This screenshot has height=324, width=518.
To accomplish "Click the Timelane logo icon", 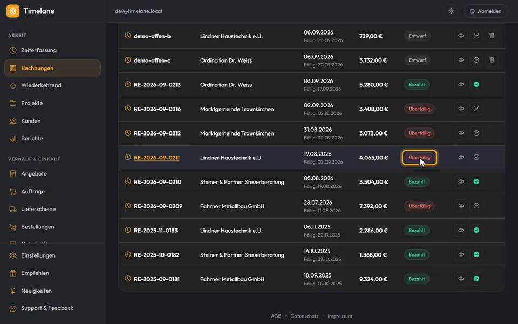I will (13, 11).
